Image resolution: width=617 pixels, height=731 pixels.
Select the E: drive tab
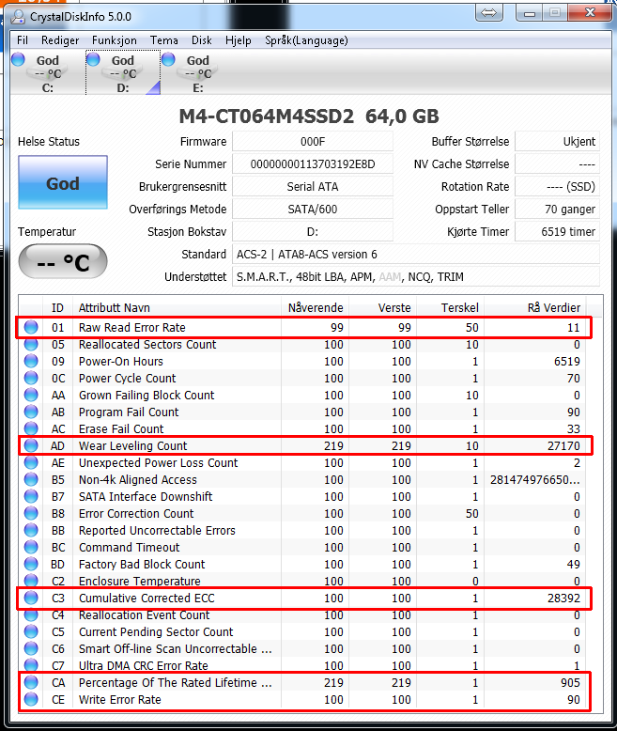[198, 73]
